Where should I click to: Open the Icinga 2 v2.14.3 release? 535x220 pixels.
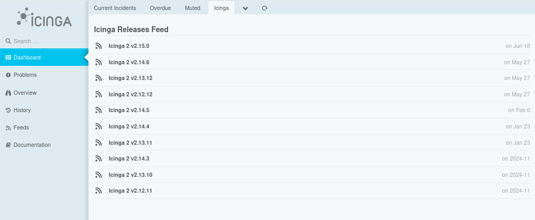(129, 158)
